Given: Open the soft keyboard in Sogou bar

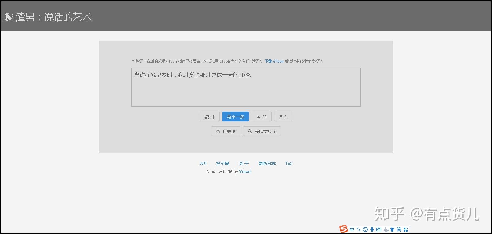Looking at the screenshot, I should pos(379,229).
